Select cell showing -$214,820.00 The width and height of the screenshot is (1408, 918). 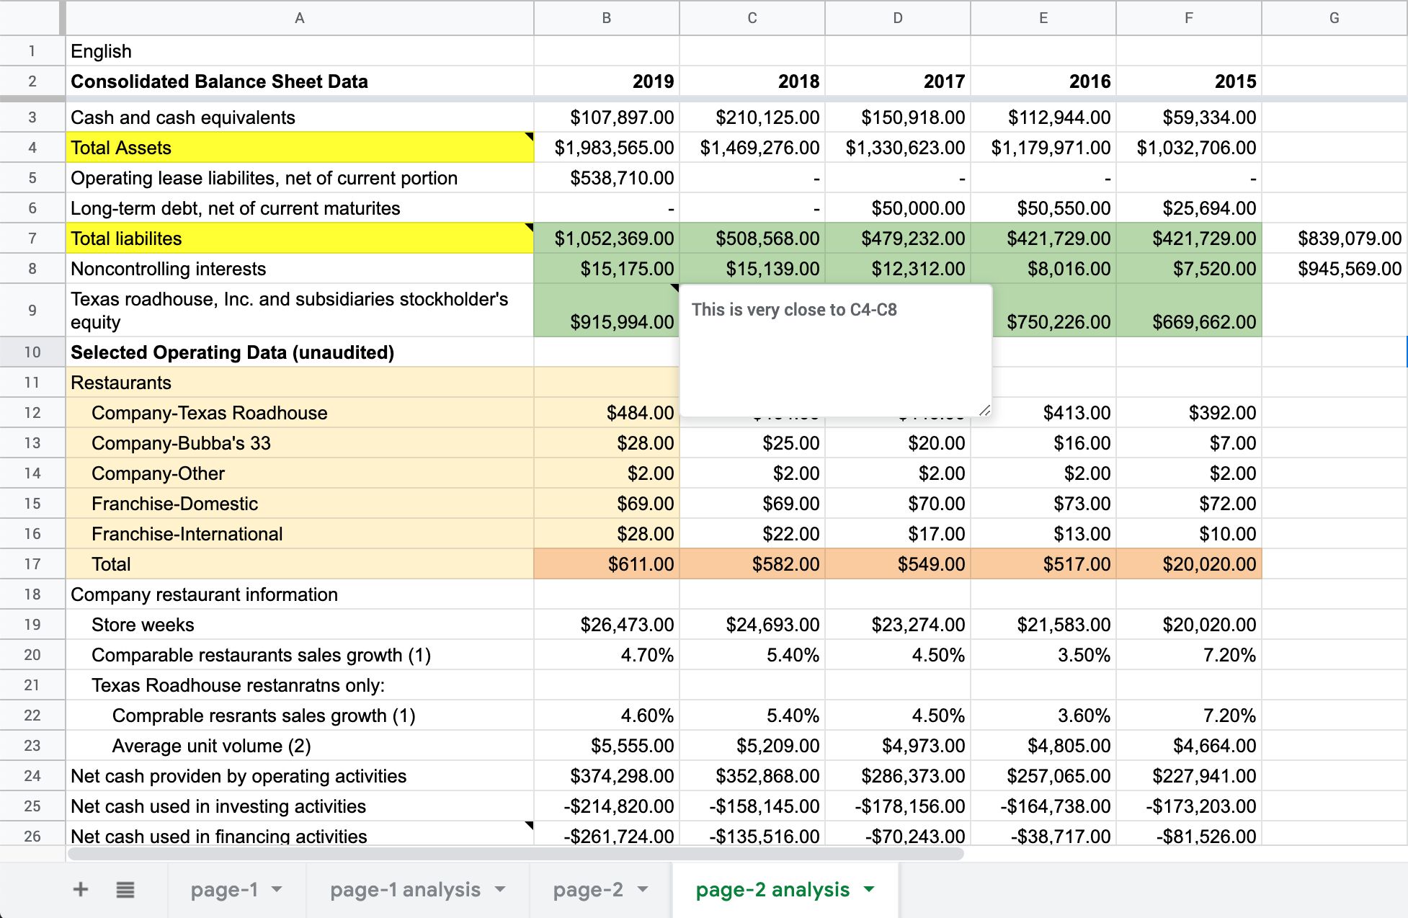(x=607, y=806)
